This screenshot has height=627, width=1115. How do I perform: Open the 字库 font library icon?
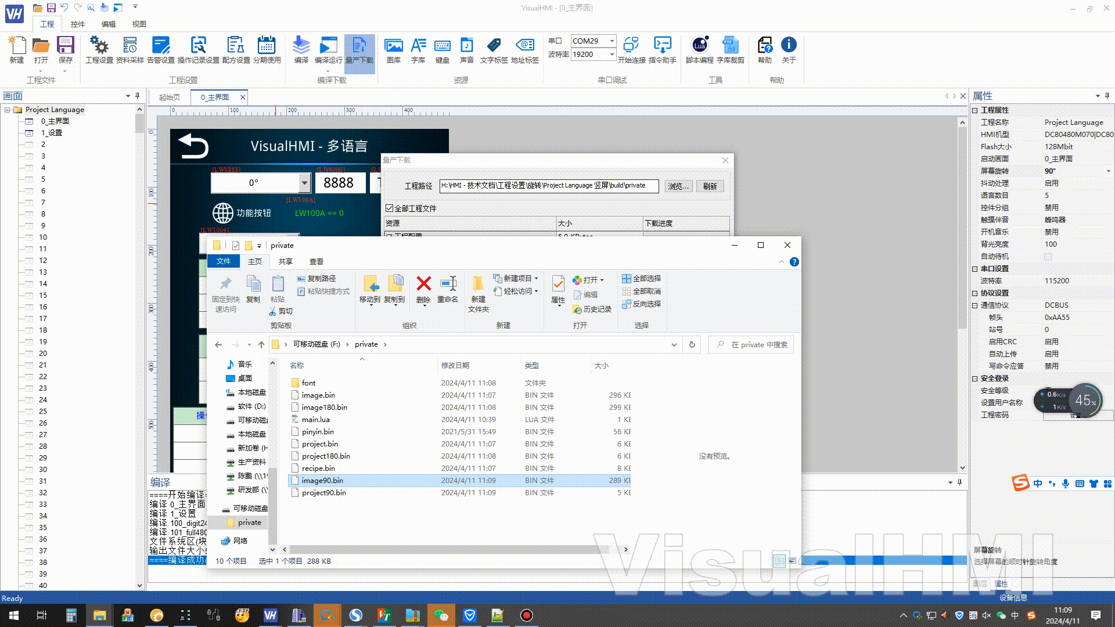(418, 46)
